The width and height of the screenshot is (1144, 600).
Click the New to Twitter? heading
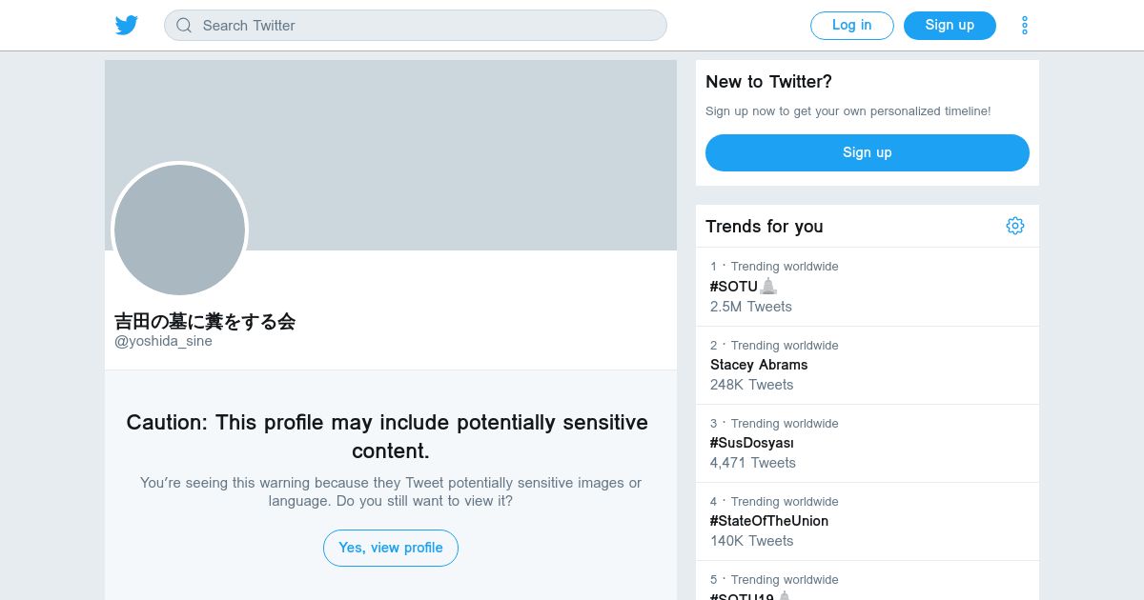click(x=769, y=82)
